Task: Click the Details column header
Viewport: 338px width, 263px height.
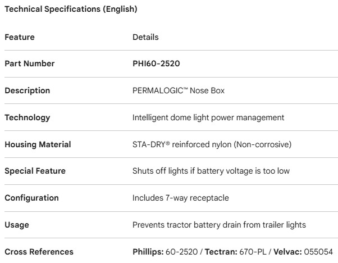Action: coord(145,37)
